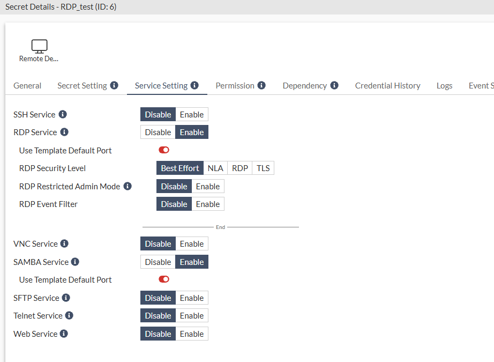Enable the Web Service

191,334
